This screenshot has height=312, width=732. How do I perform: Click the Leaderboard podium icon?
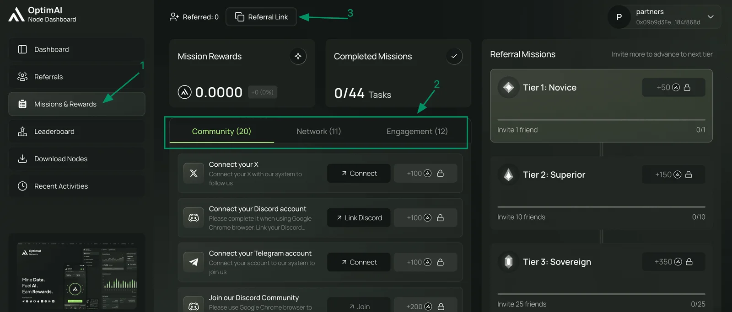click(22, 132)
